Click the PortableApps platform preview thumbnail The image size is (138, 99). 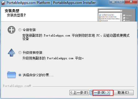(x=117, y=15)
